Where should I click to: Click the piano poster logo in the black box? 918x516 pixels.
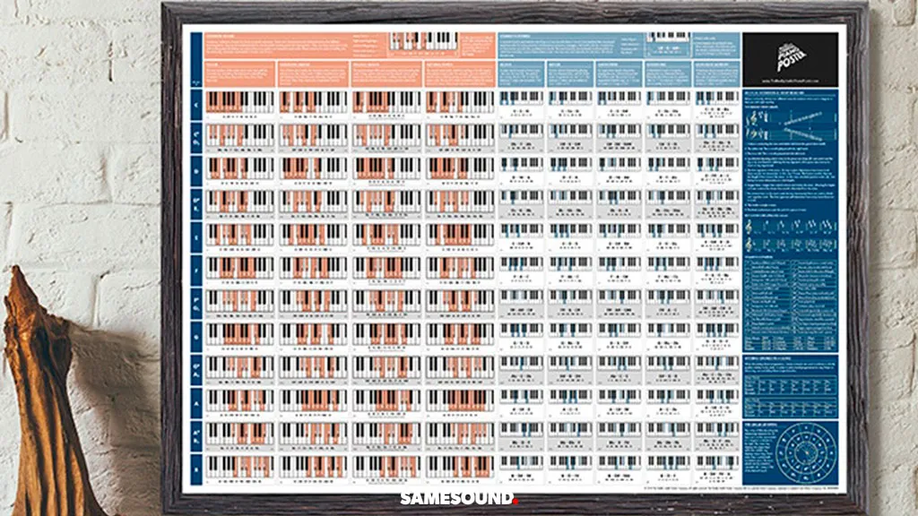pyautogui.click(x=792, y=56)
